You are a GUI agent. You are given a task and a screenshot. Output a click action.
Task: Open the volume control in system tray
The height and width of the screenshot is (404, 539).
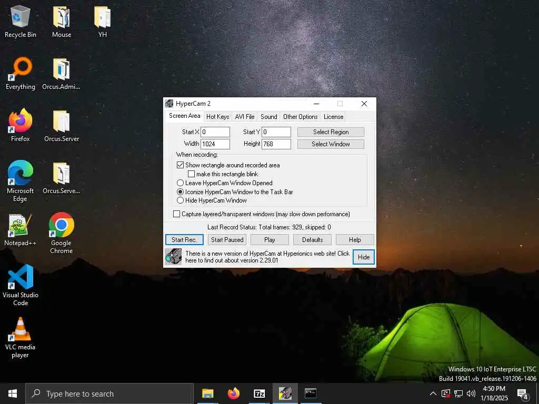[471, 393]
